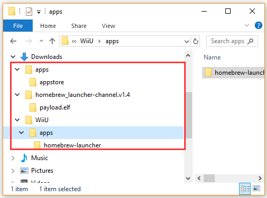Expand the Music tree node
Screen dimensions: 267x198
(x=13, y=158)
